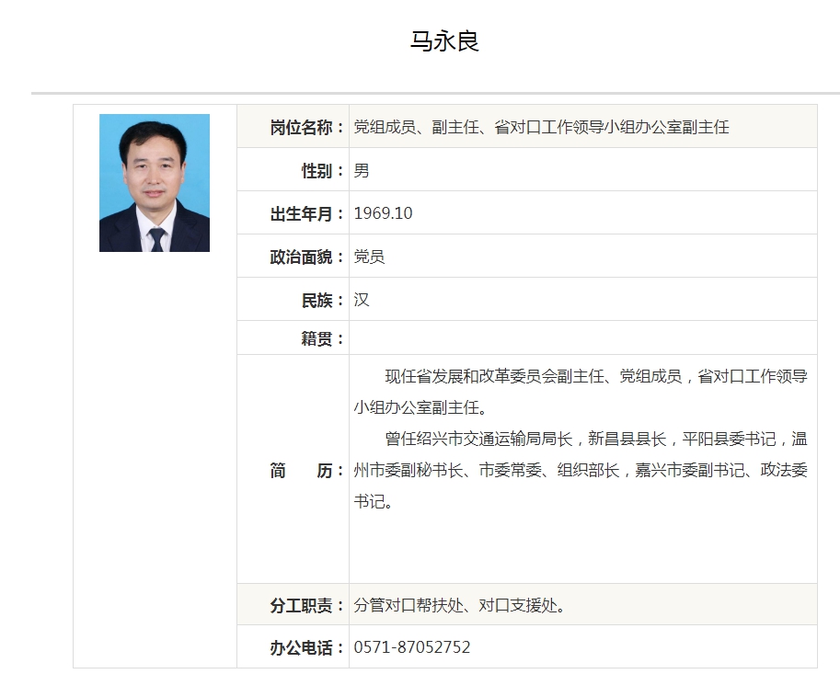Select the ethnicity value 汉
This screenshot has width=840, height=674.
[359, 299]
